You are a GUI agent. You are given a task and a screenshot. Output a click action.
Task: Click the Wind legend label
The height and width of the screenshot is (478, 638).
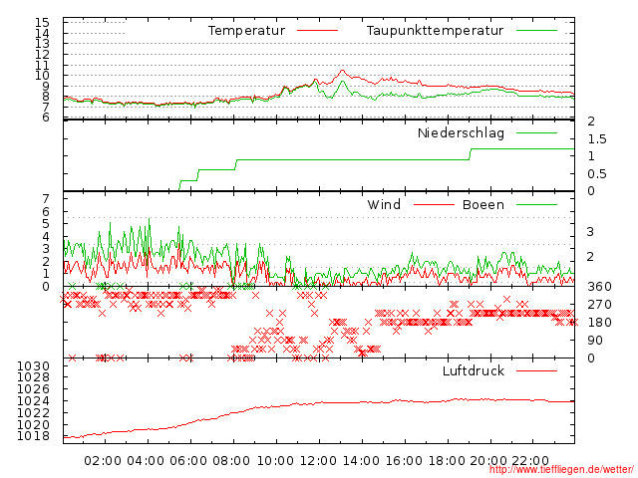click(384, 204)
